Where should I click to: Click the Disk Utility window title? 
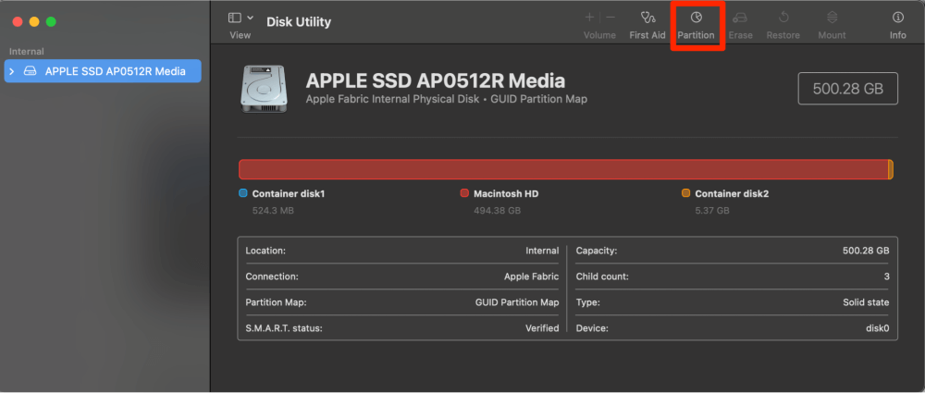click(298, 21)
